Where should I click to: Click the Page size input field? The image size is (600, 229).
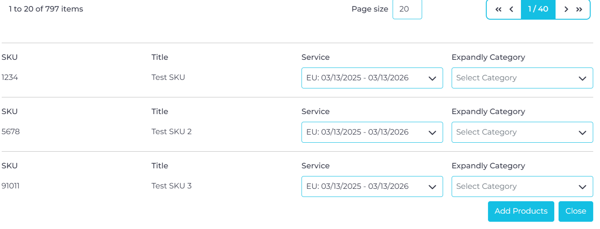pos(407,9)
